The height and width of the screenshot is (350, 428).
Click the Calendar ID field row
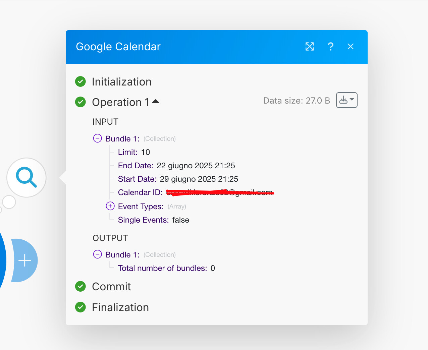pyautogui.click(x=196, y=192)
